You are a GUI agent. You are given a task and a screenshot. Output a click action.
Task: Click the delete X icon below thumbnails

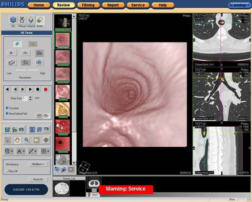(71, 169)
